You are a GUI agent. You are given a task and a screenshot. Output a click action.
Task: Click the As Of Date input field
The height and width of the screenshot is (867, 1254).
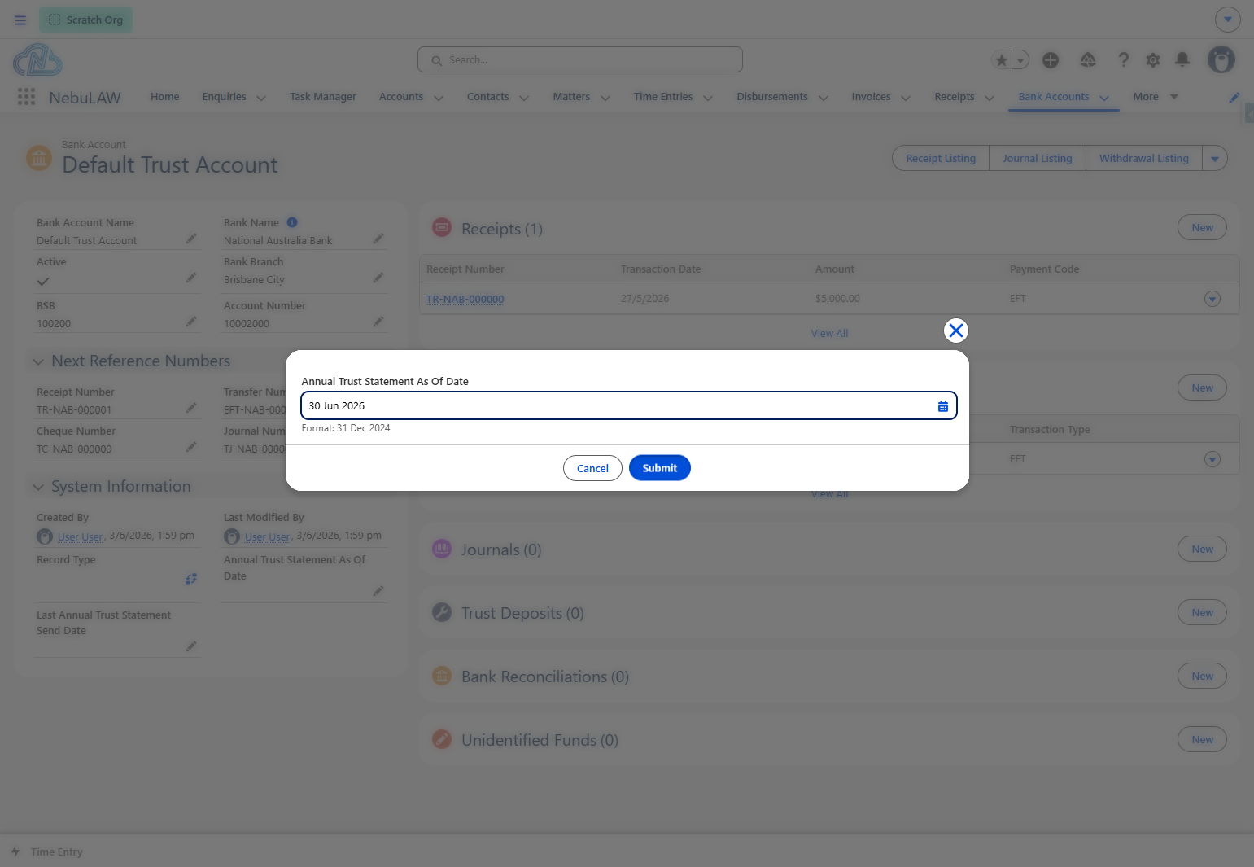click(628, 405)
